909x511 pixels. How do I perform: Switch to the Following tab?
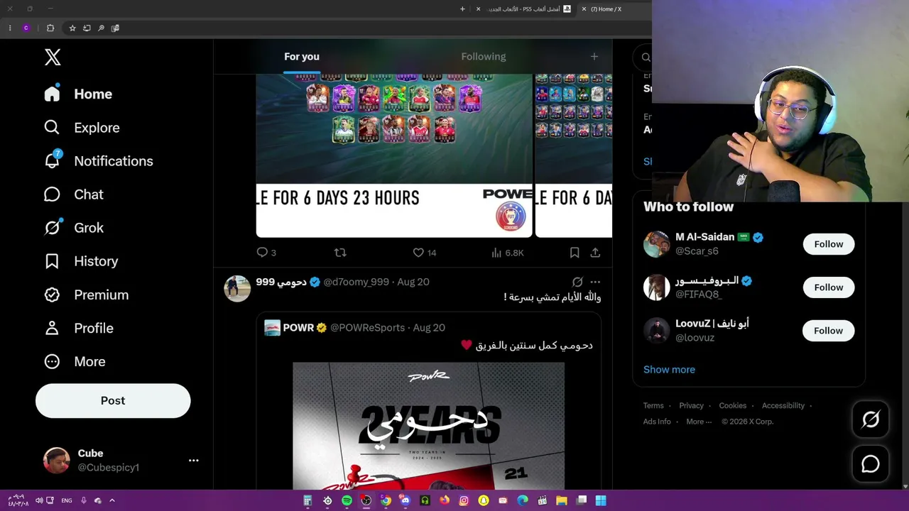pos(484,57)
